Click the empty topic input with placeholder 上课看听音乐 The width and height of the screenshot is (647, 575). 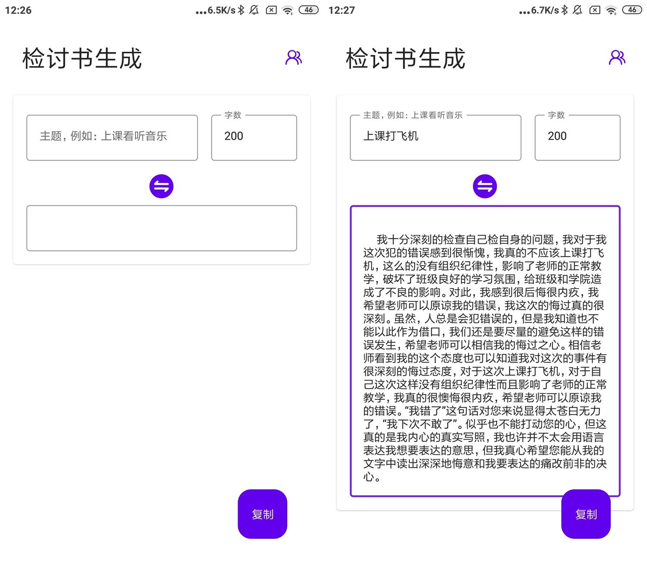[x=112, y=137]
